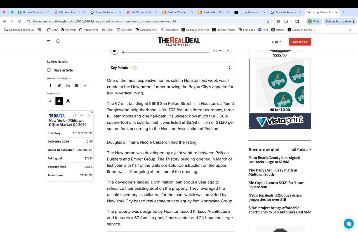Change audio playback speed 1x

(x=228, y=51)
